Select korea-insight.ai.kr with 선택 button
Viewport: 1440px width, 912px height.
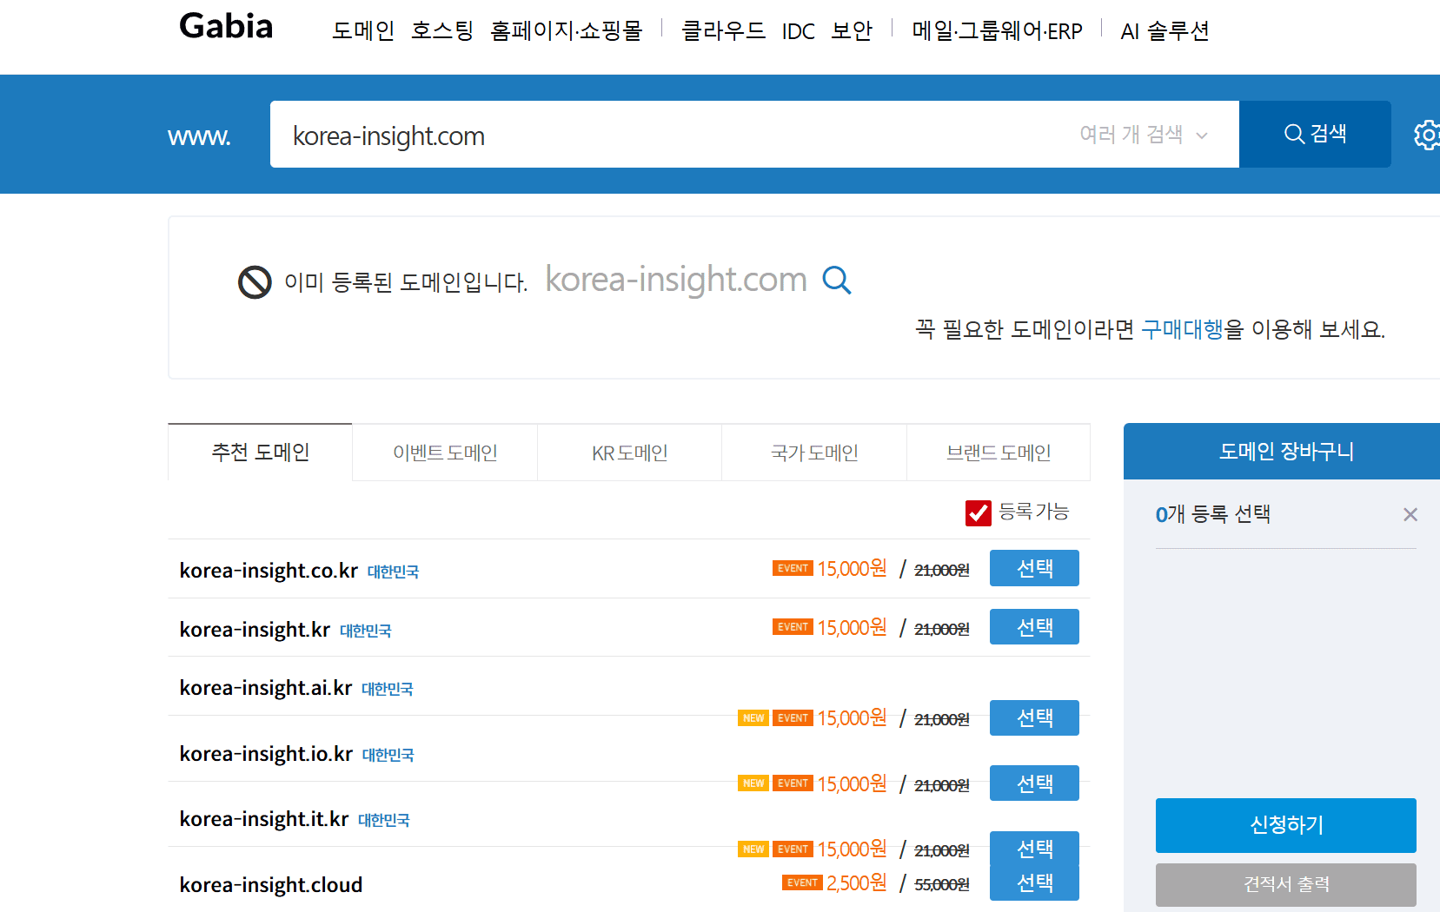1034,717
